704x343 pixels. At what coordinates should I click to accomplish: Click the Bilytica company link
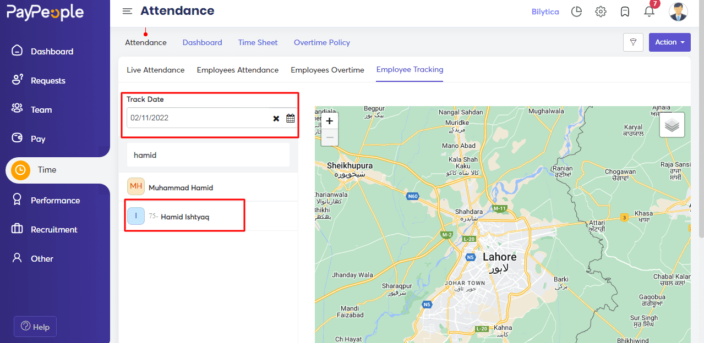click(x=545, y=12)
